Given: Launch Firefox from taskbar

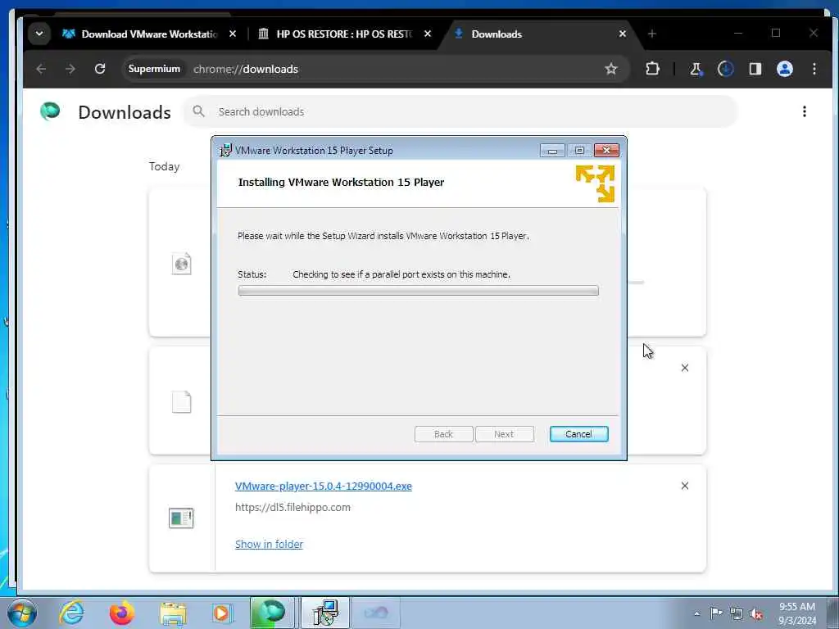Looking at the screenshot, I should click(122, 613).
